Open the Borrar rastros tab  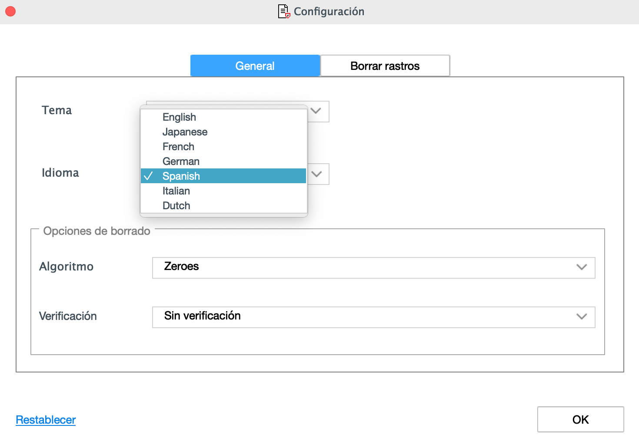[x=385, y=66]
